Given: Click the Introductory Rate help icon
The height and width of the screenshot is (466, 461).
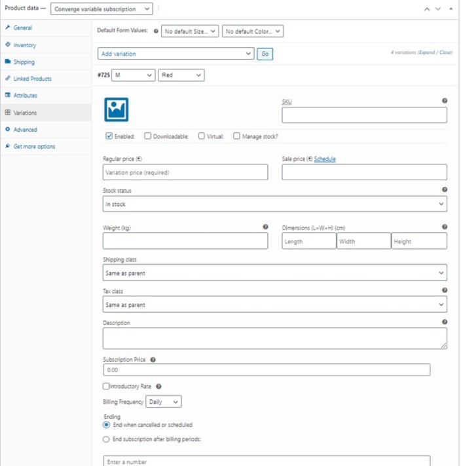Looking at the screenshot, I should point(158,386).
